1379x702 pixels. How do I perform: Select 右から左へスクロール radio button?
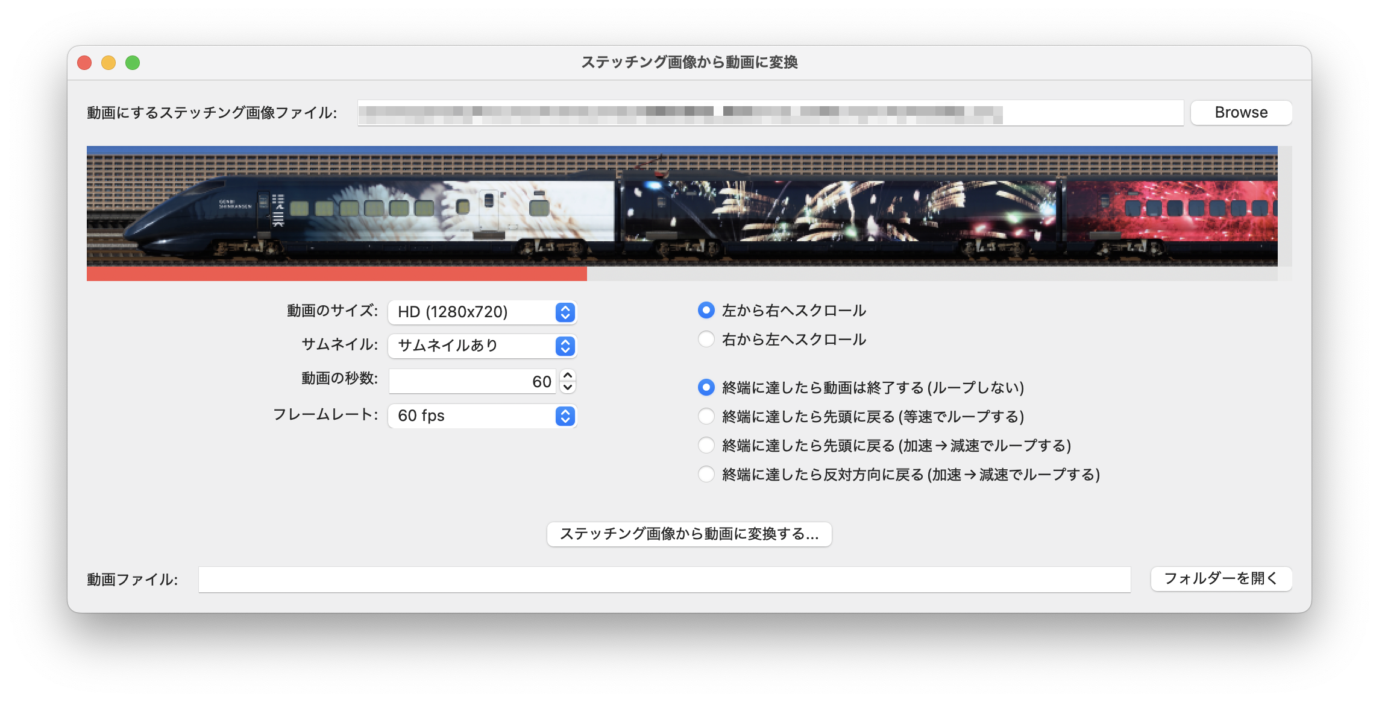[x=706, y=340]
